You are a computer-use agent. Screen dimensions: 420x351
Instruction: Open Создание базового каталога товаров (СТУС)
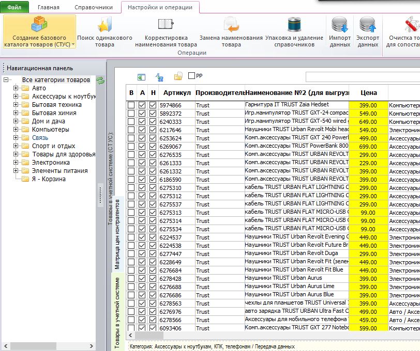click(x=39, y=32)
